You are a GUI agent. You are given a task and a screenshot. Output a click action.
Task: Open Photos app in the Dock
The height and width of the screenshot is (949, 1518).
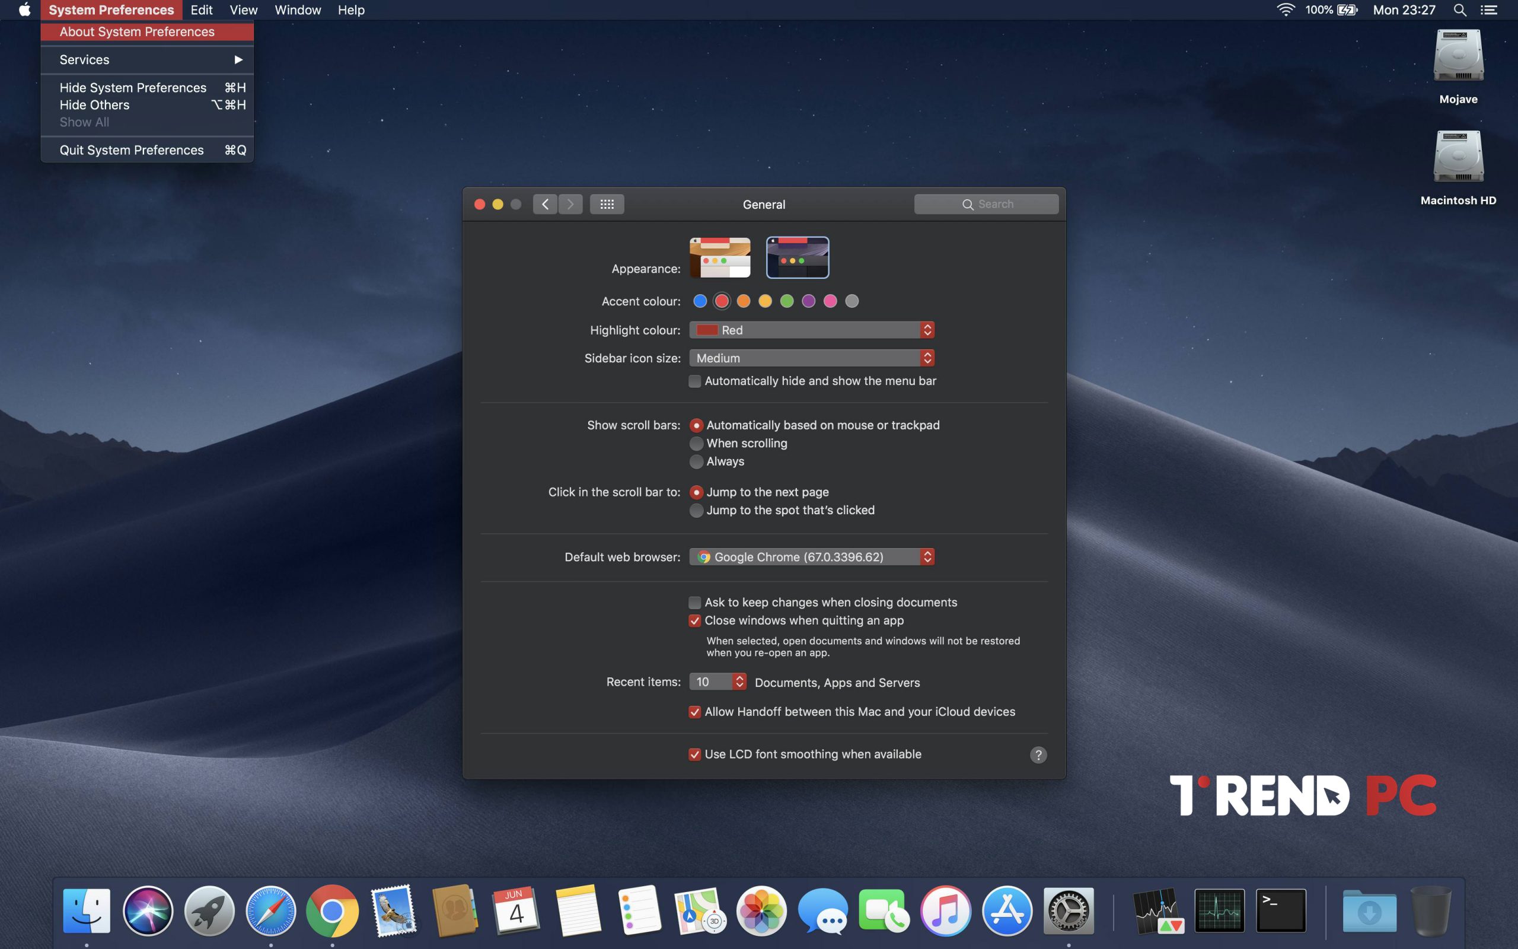pos(761,910)
